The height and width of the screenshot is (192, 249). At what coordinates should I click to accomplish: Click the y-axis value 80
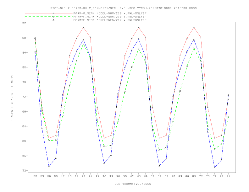24,67
